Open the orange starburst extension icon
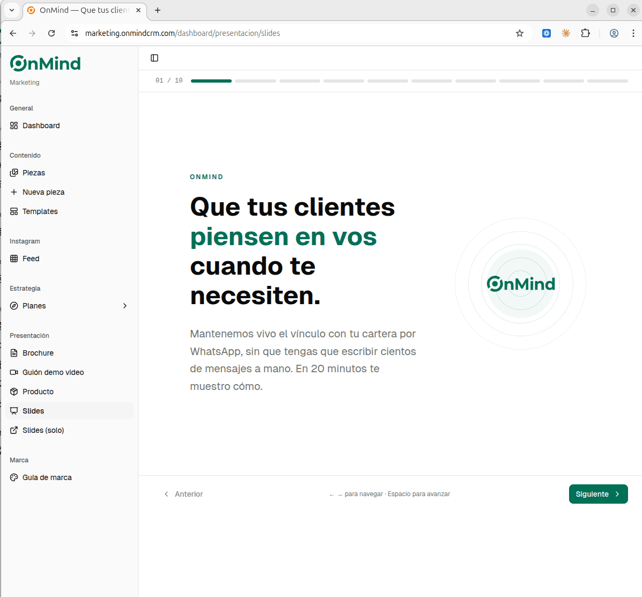The height and width of the screenshot is (597, 642). 566,33
